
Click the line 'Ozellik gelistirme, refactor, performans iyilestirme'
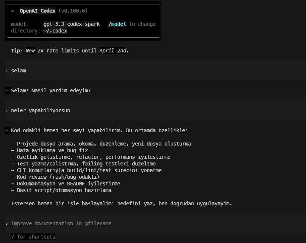(91, 157)
